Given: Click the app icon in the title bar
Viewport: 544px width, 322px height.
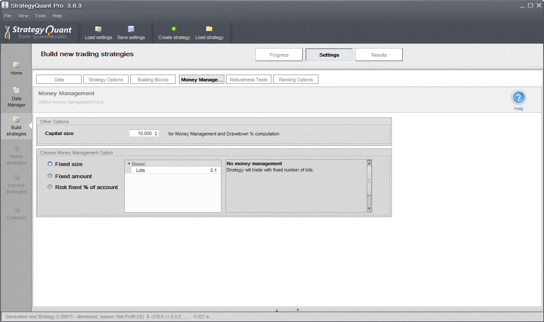Looking at the screenshot, I should point(5,5).
